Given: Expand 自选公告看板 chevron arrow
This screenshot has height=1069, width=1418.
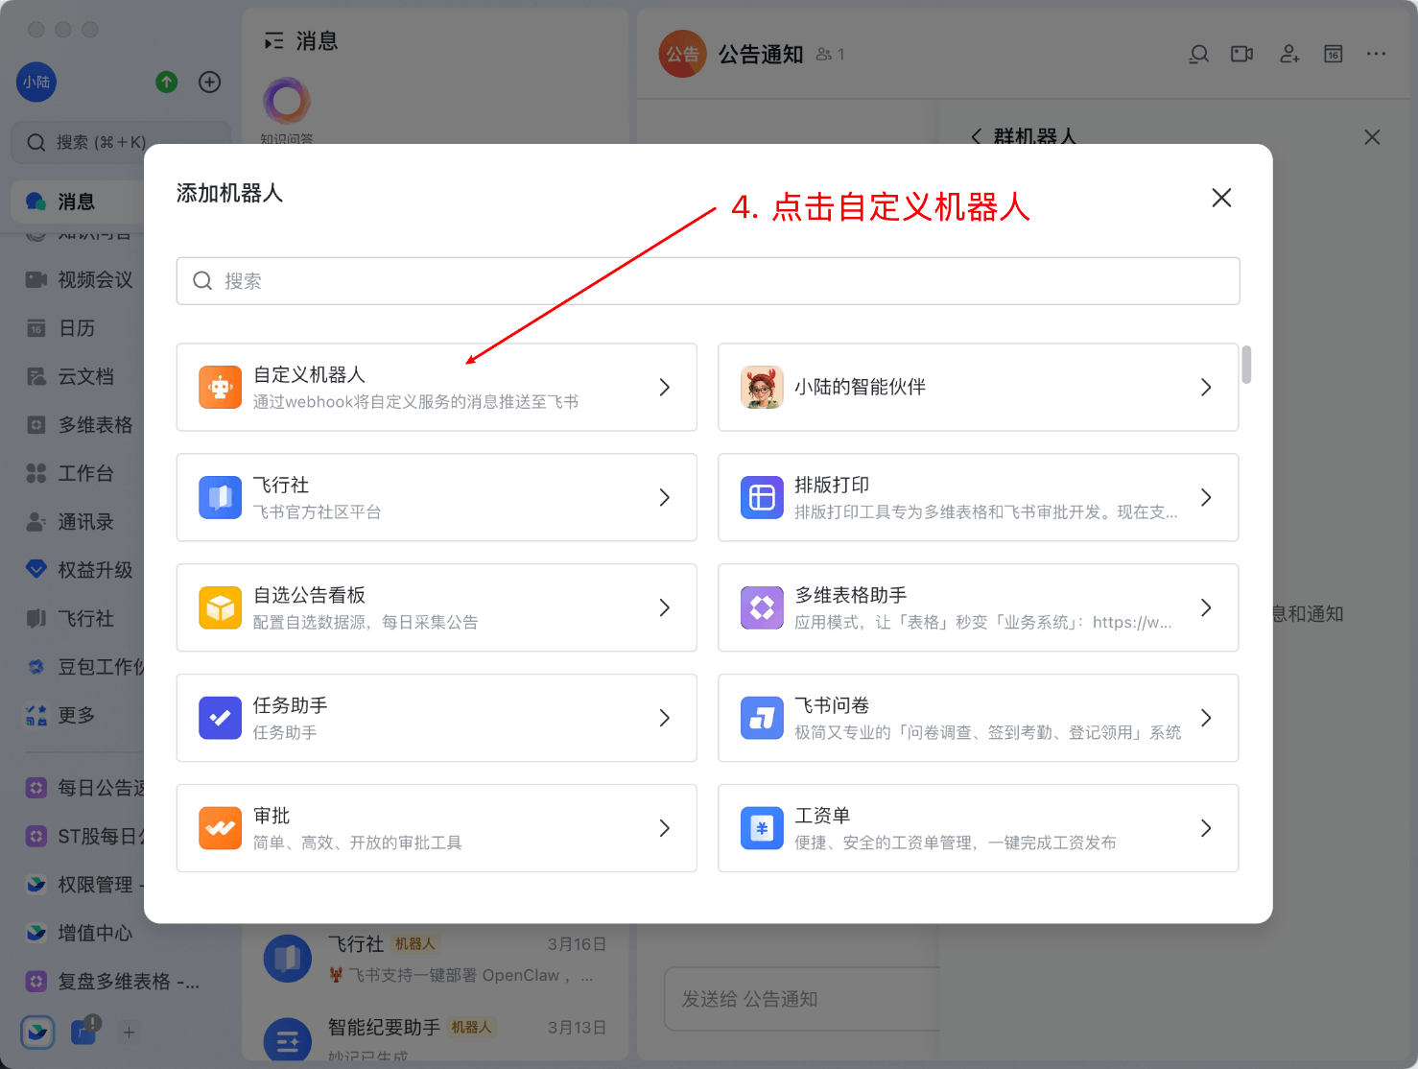Looking at the screenshot, I should 664,608.
